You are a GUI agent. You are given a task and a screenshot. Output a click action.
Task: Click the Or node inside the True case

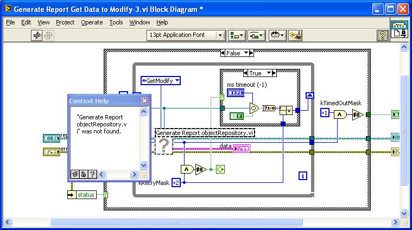286,110
